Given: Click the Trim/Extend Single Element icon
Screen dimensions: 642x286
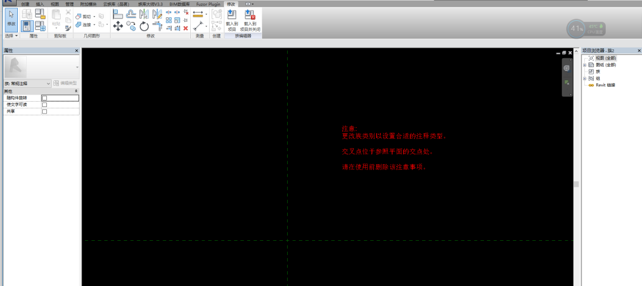Looking at the screenshot, I should point(169,28).
